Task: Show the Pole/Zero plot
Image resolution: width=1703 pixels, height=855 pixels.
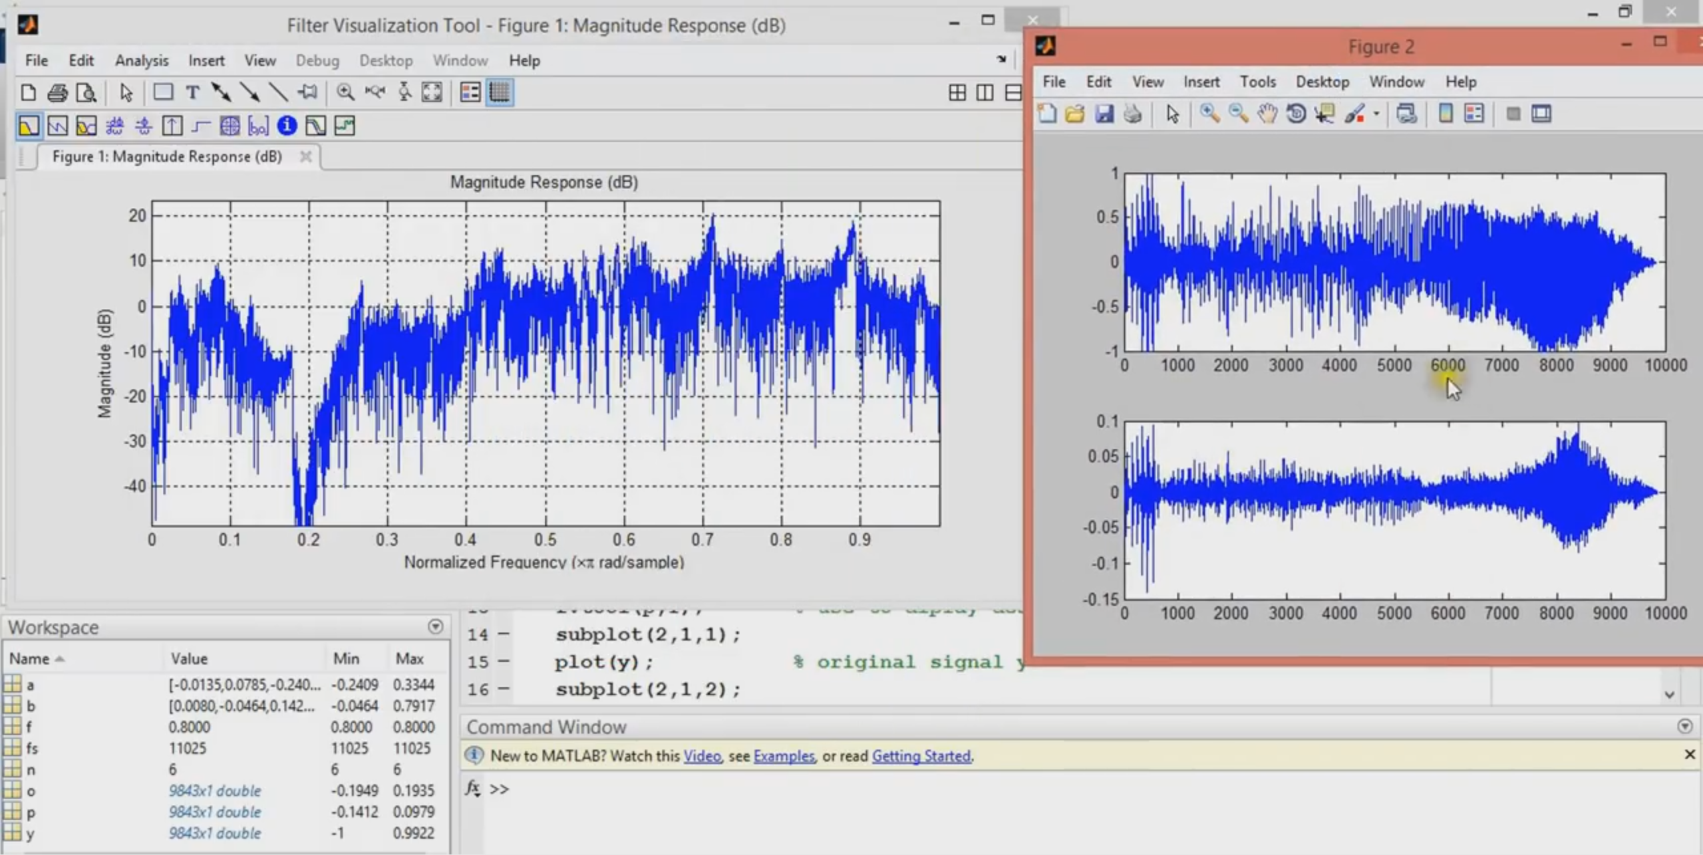Action: tap(230, 126)
